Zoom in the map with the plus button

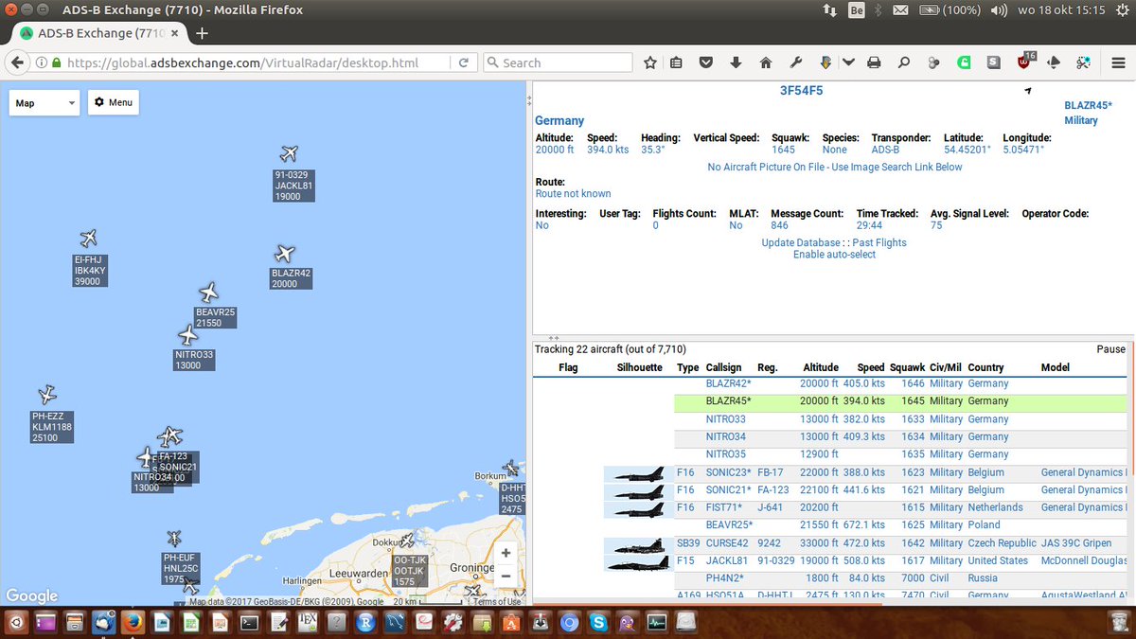(x=506, y=553)
